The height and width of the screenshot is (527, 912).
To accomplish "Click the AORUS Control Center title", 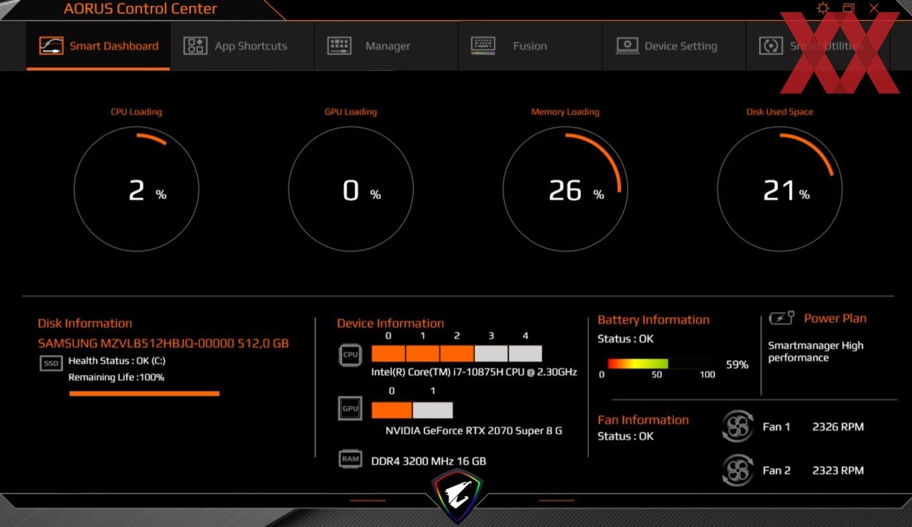I will pos(140,9).
